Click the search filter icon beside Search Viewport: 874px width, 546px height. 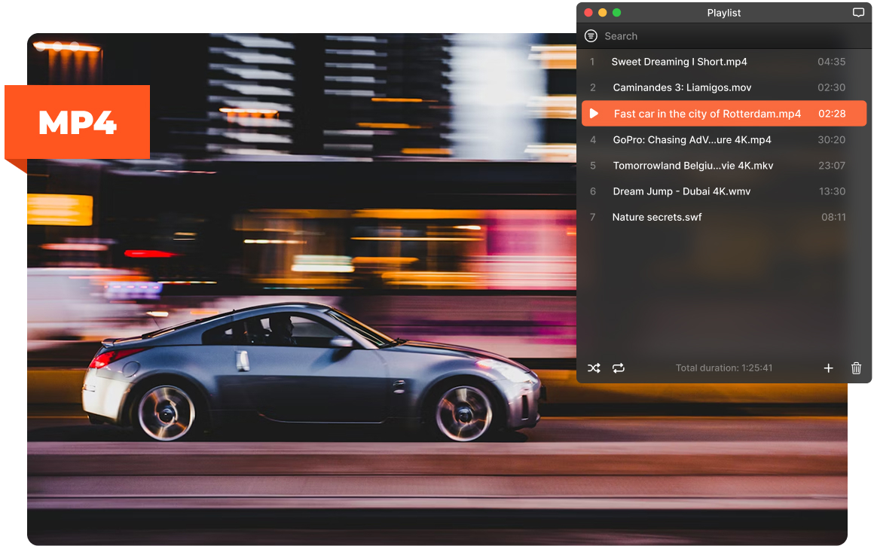pyautogui.click(x=591, y=36)
